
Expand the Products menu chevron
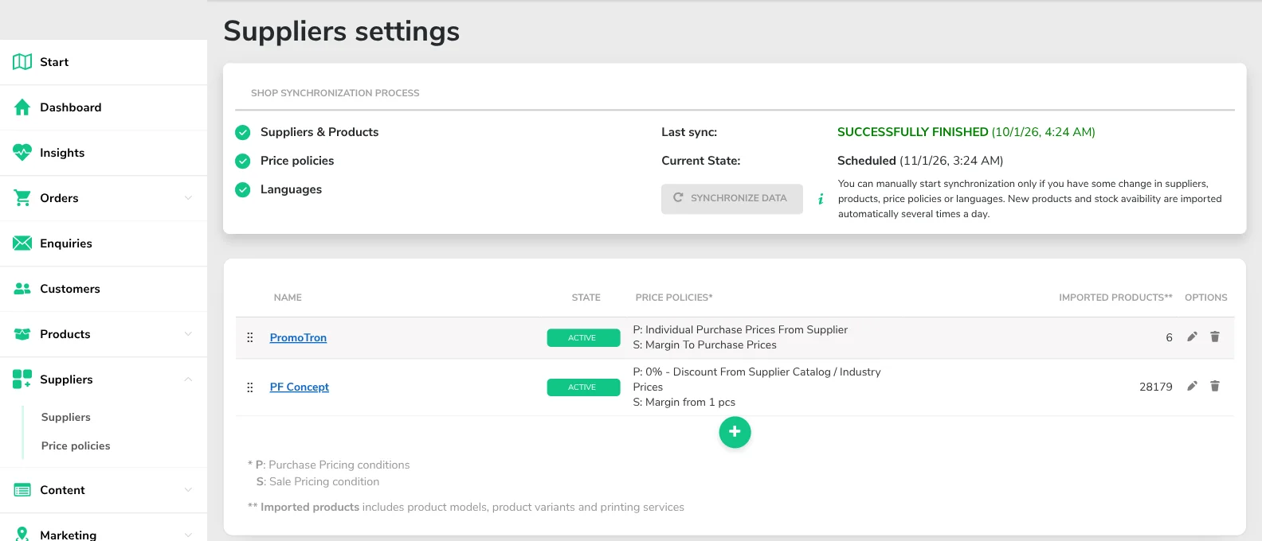[188, 334]
